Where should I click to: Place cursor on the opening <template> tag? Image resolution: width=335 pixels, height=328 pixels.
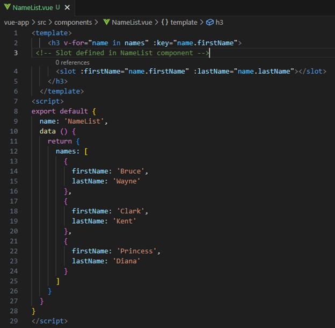pyautogui.click(x=52, y=33)
